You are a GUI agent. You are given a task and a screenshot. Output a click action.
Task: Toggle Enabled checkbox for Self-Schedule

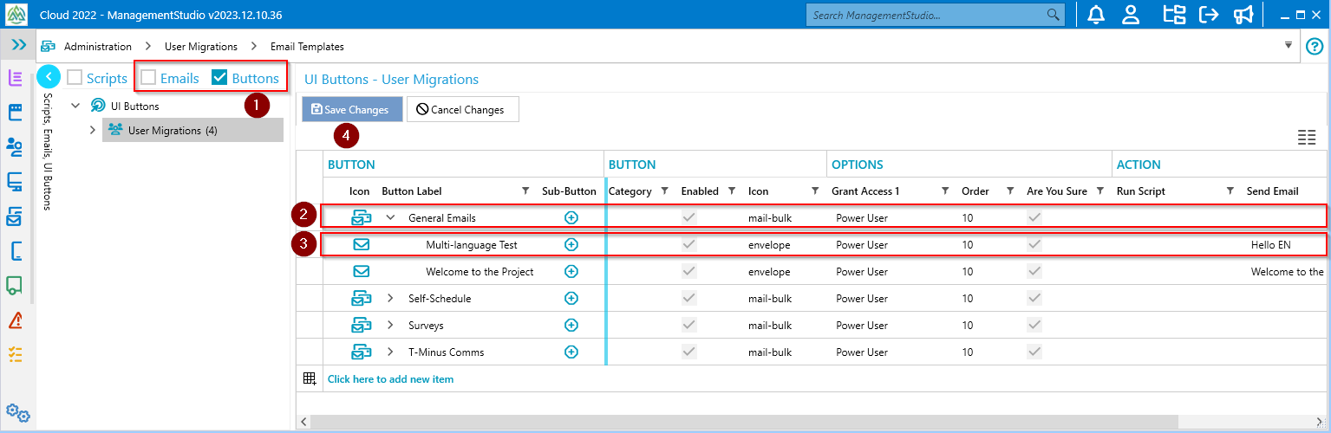(689, 299)
